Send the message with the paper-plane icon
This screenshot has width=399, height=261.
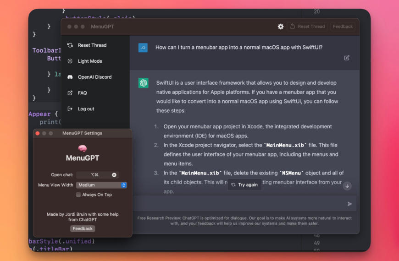coord(349,204)
